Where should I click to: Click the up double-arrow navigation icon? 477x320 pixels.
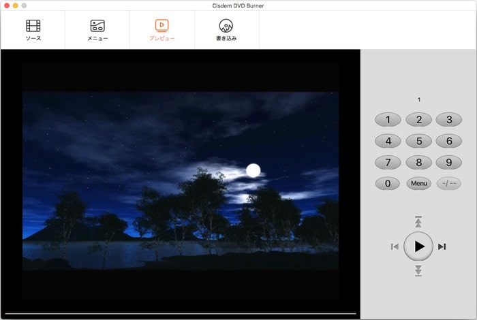(x=418, y=222)
